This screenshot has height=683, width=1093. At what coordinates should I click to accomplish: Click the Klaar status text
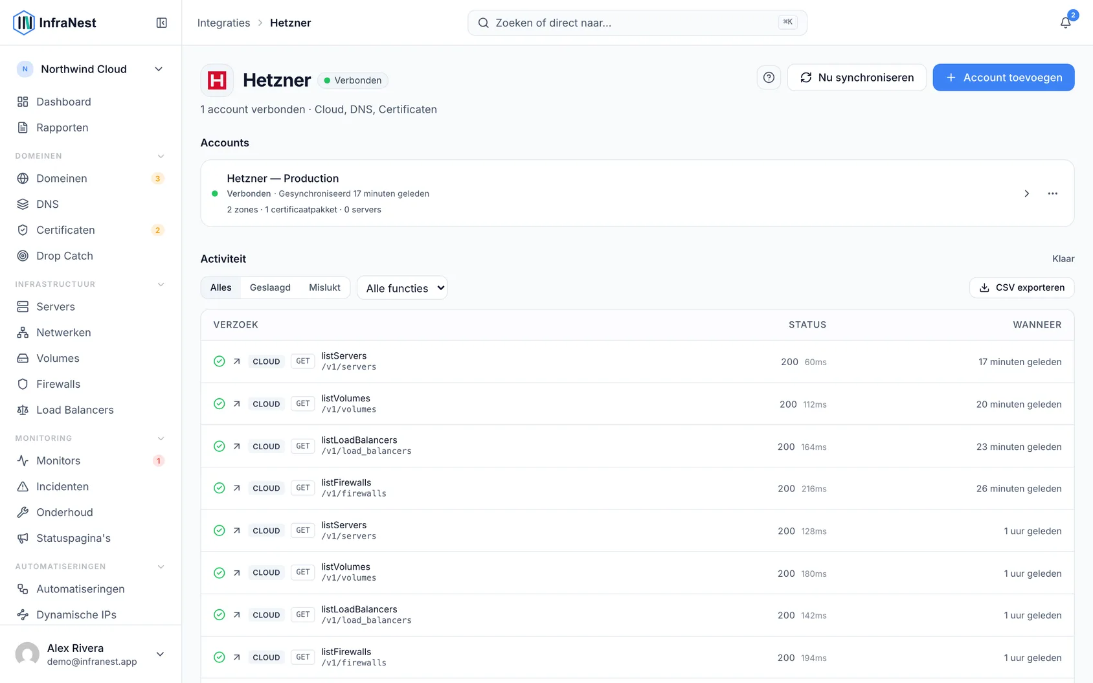click(1063, 259)
